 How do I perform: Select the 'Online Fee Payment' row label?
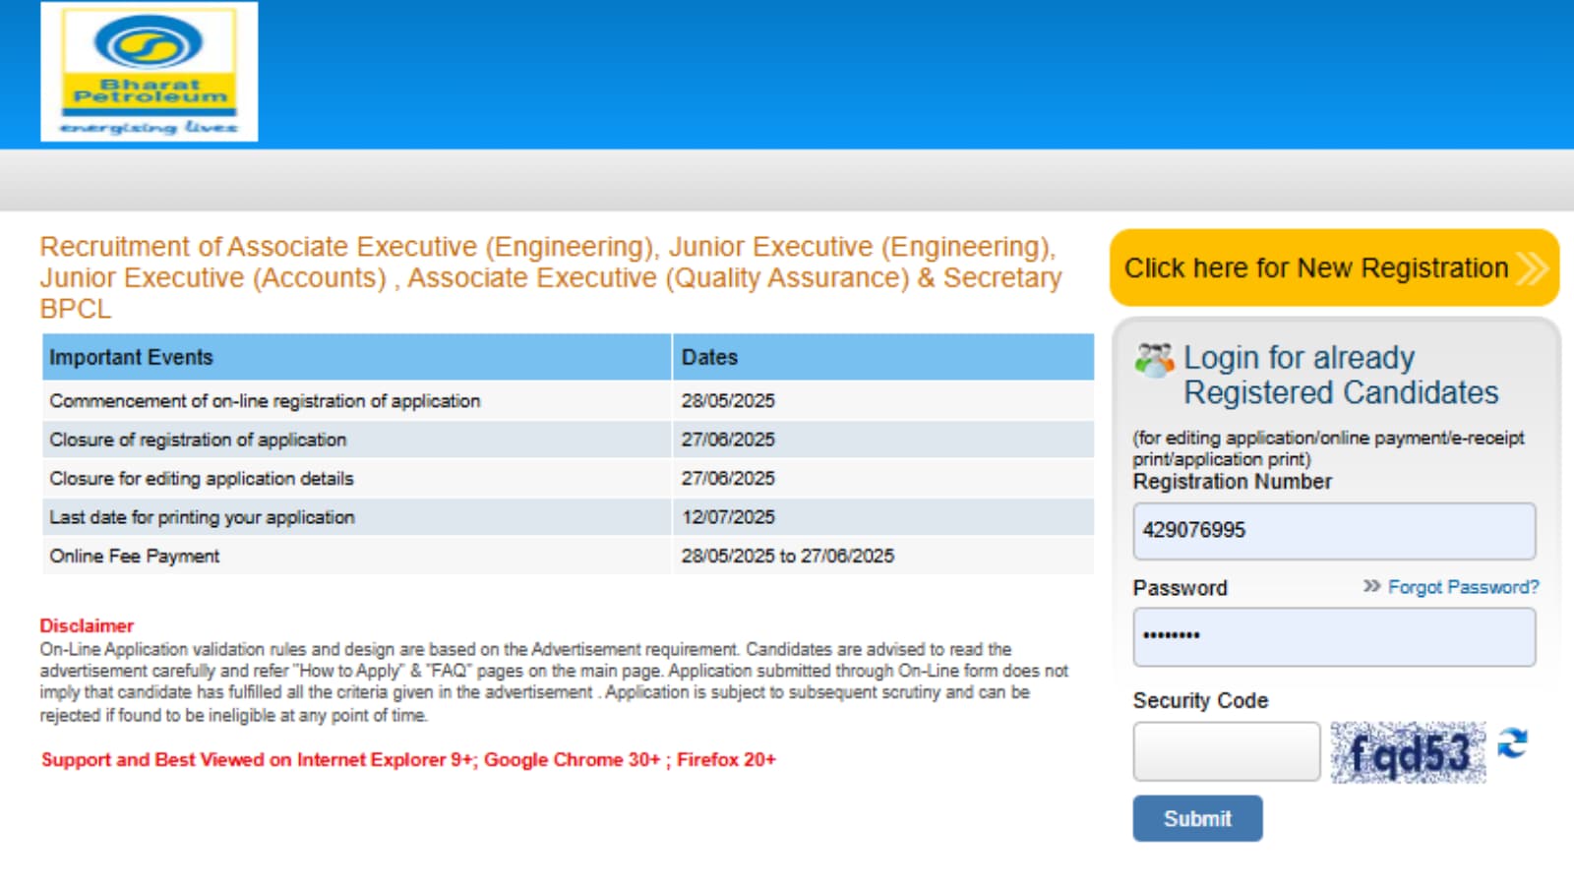click(x=135, y=556)
